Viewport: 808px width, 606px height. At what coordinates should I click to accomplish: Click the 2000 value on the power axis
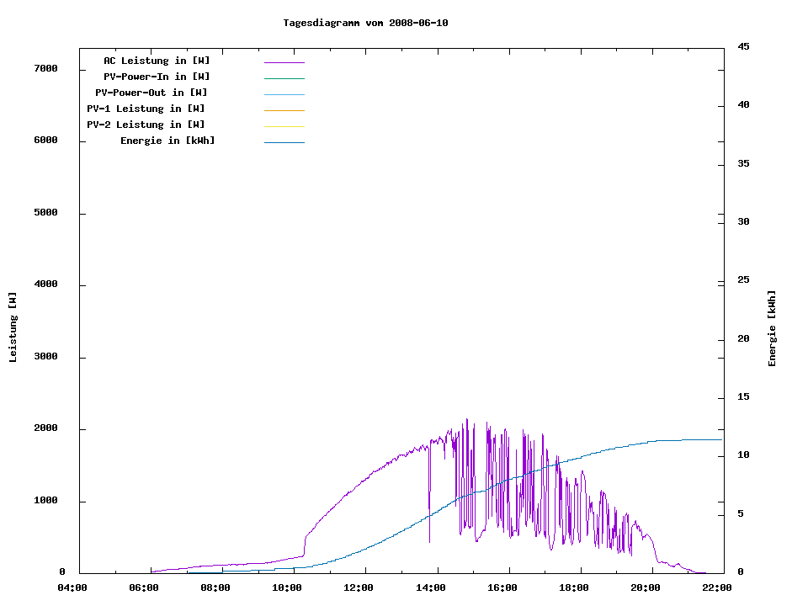tap(45, 428)
